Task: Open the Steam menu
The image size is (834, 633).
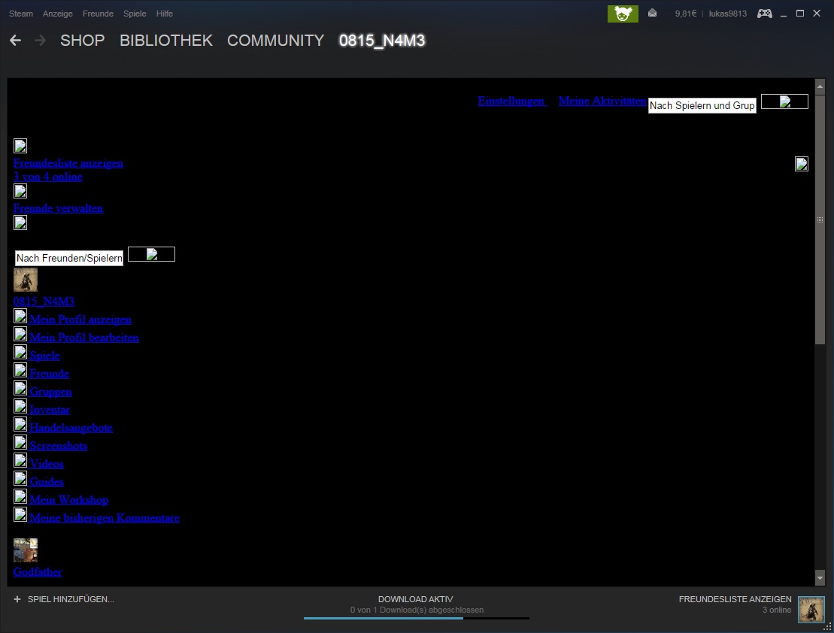Action: coord(21,14)
